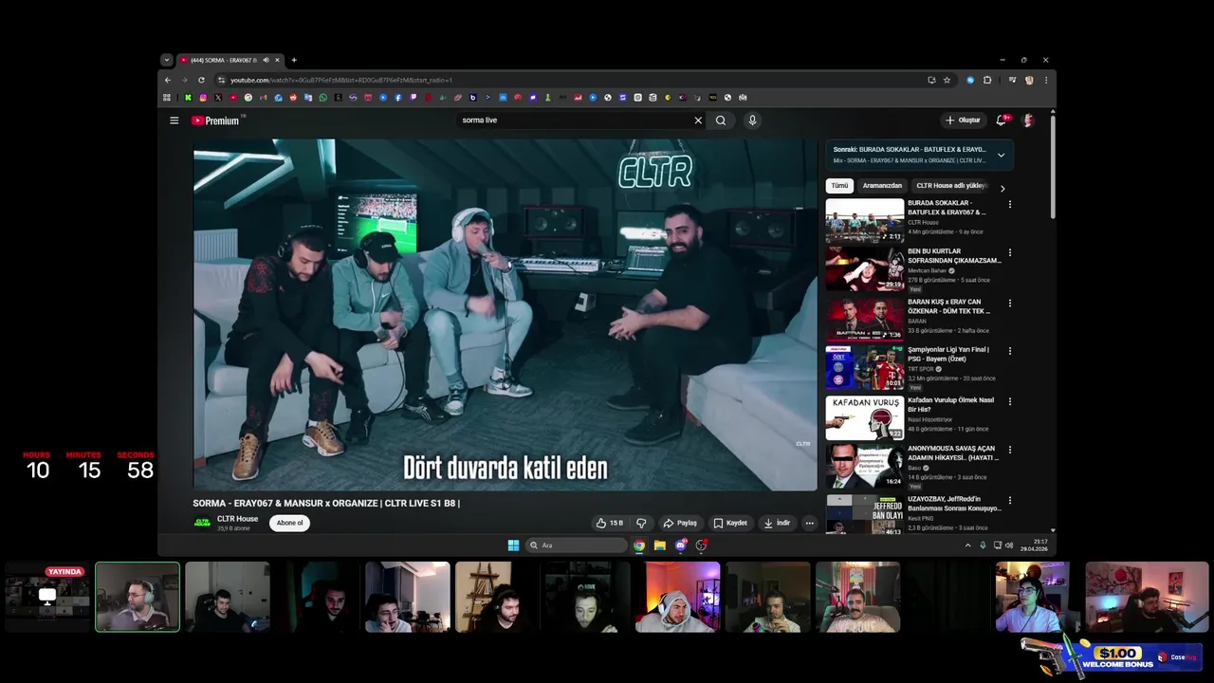Open more actions ellipsis under video
Image resolution: width=1214 pixels, height=683 pixels.
[809, 523]
